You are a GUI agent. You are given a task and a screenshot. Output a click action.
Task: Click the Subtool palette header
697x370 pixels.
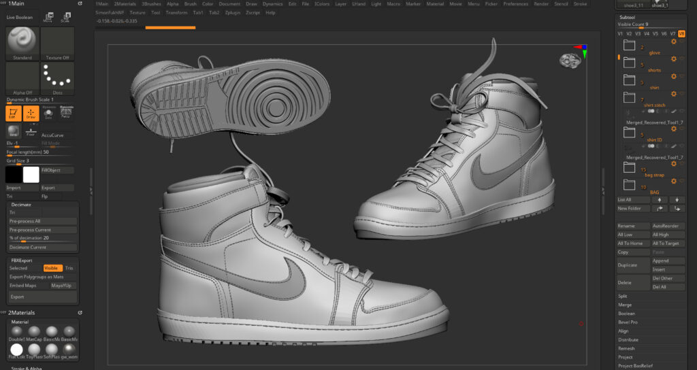tap(627, 17)
